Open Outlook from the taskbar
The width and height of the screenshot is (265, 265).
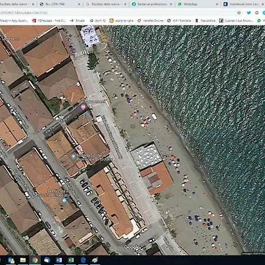(11, 260)
